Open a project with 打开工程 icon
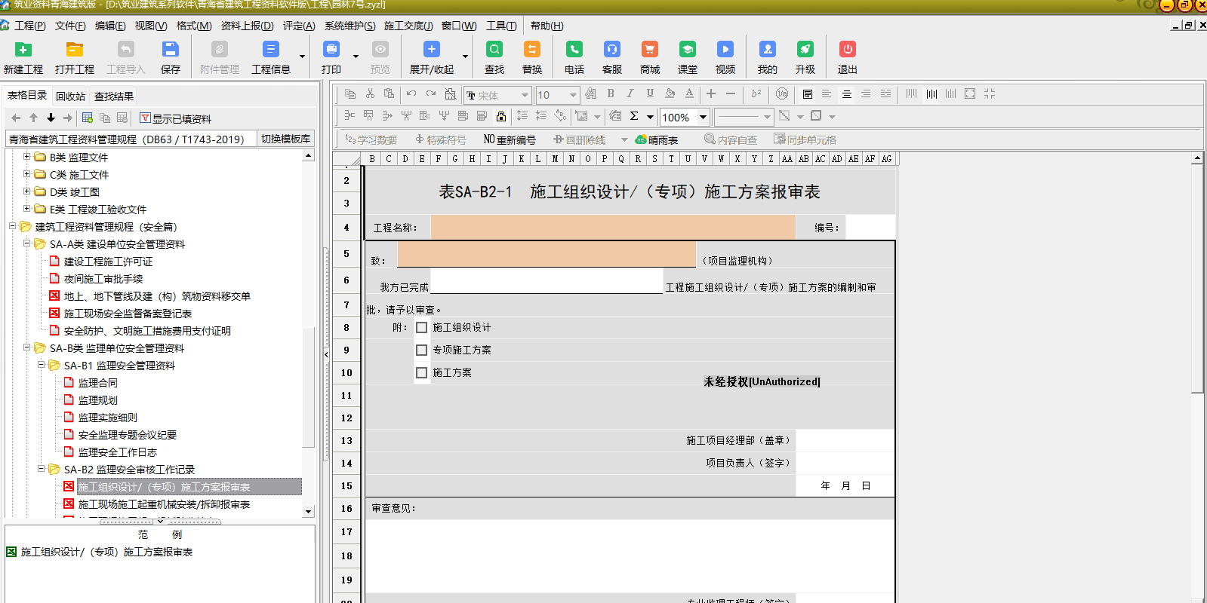The height and width of the screenshot is (603, 1207). (74, 50)
